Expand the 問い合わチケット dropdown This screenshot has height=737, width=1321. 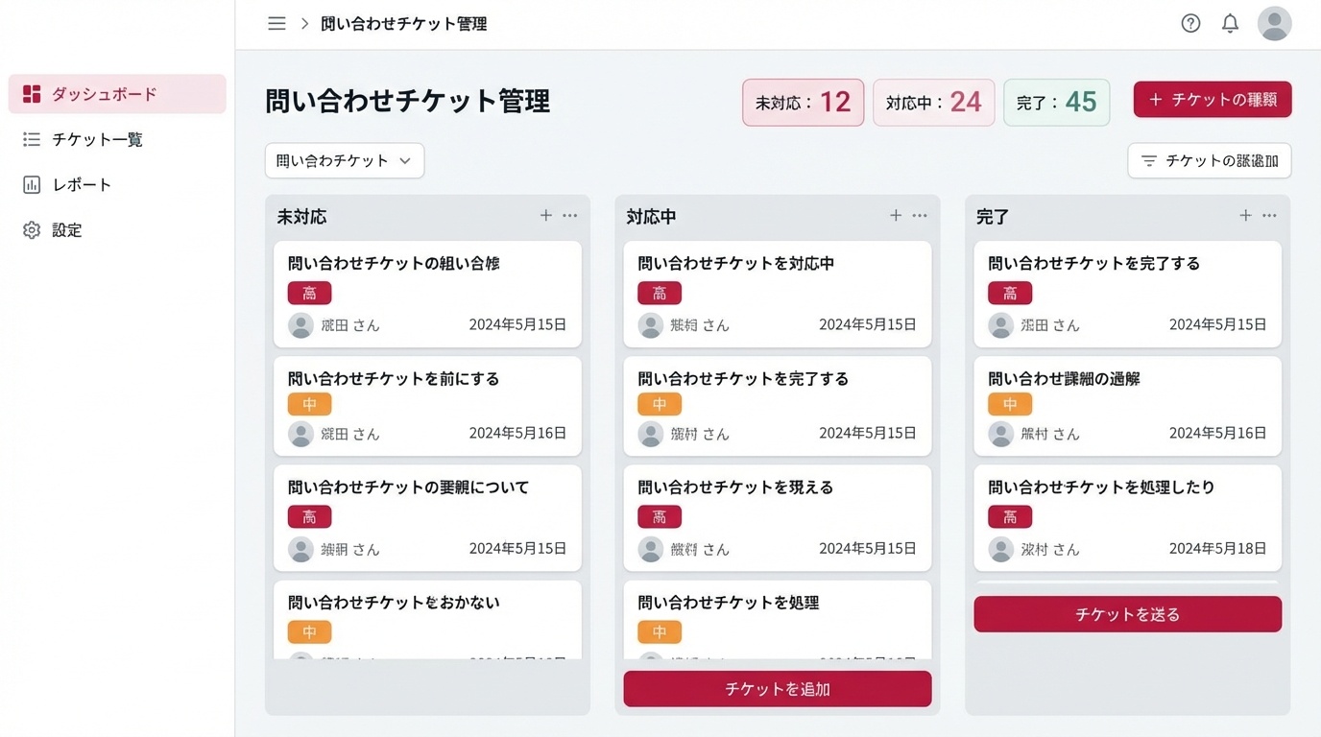(345, 161)
